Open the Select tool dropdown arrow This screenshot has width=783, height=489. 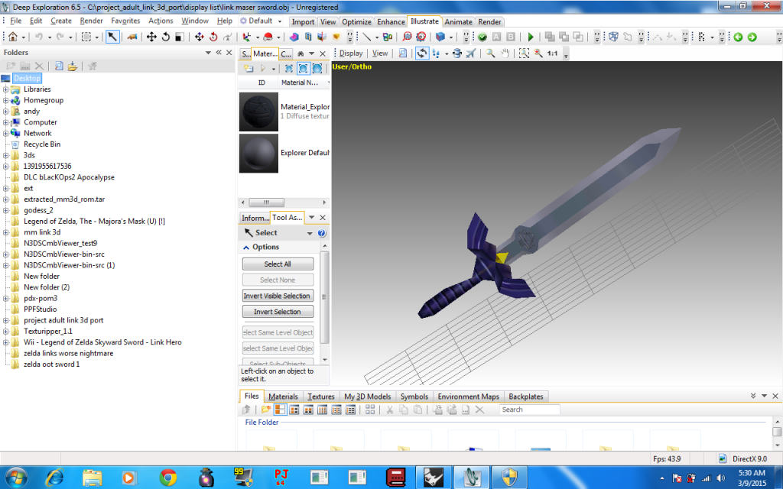[310, 233]
